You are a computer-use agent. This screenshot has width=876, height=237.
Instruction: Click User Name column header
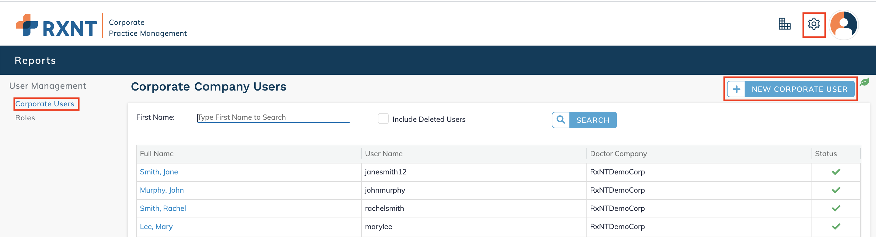[384, 153]
